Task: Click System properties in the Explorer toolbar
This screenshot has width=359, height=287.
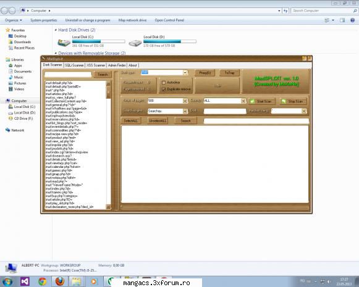Action: coord(44,20)
